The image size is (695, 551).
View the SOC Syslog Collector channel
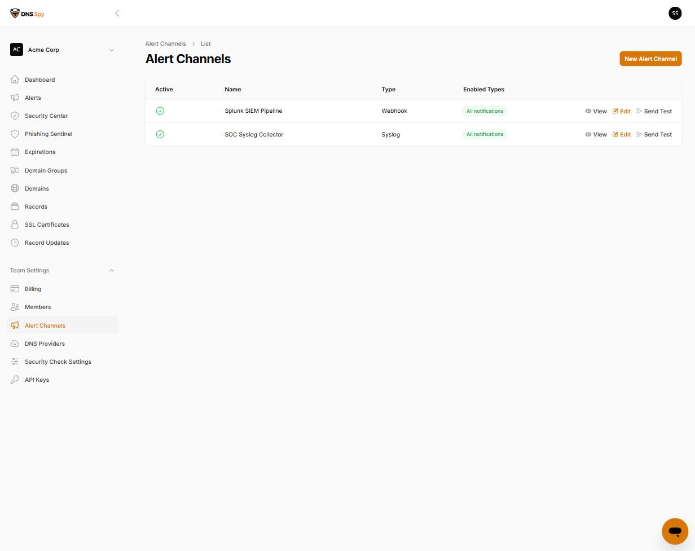596,134
